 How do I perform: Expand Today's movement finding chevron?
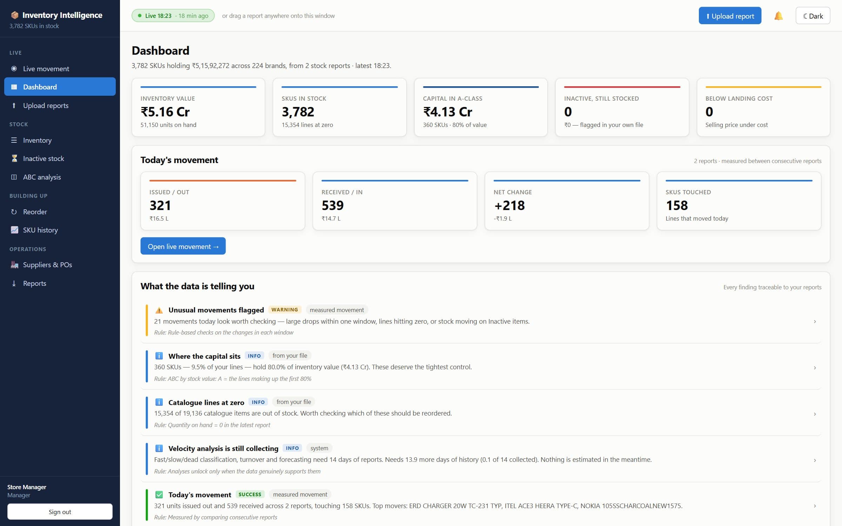pyautogui.click(x=815, y=506)
